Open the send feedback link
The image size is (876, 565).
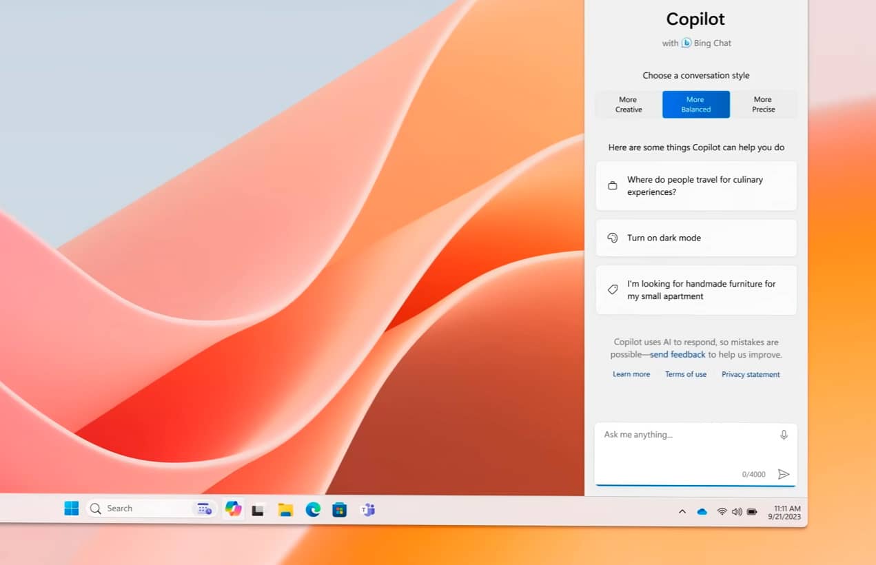[x=678, y=355]
